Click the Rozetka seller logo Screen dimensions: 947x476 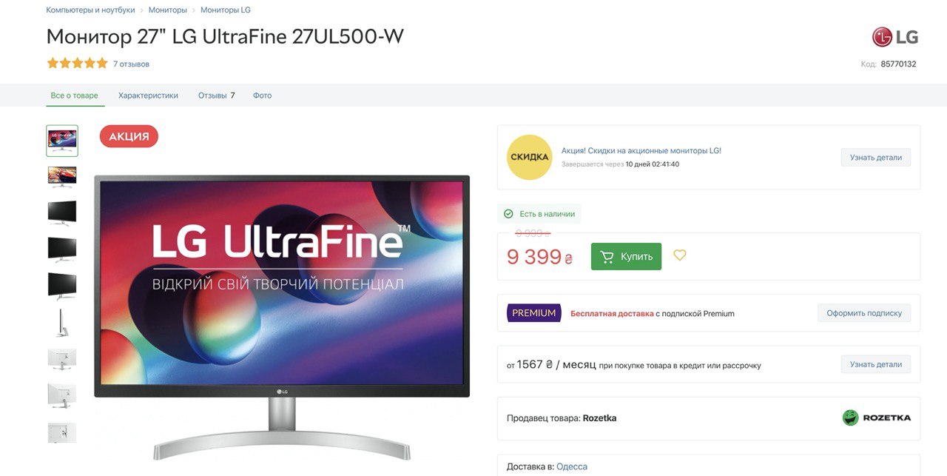877,418
